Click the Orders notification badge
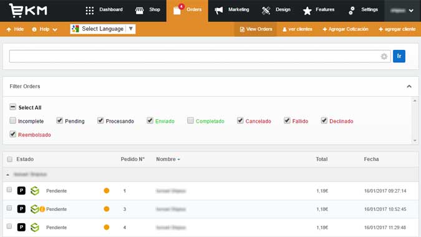This screenshot has width=421, height=237. click(x=181, y=6)
